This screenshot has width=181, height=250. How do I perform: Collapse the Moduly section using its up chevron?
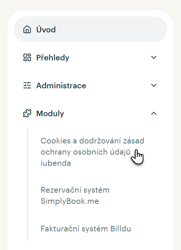coord(154,113)
